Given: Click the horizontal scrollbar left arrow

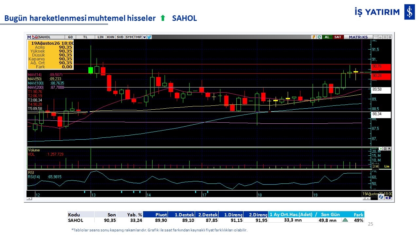Looking at the screenshot, I should tap(29, 198).
